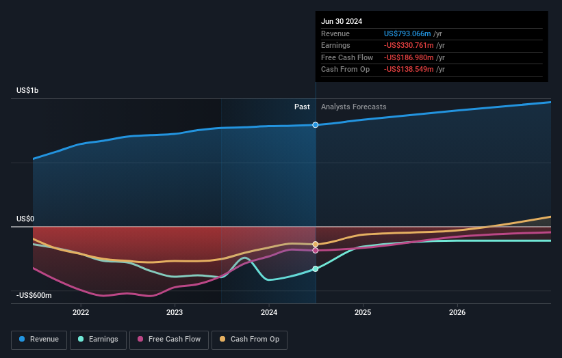Click the Past label on chart
562x358 pixels.
click(x=302, y=107)
